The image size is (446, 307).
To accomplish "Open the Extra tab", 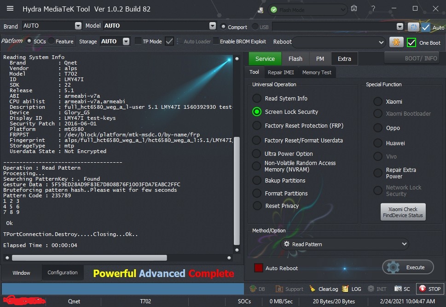I will [x=344, y=59].
